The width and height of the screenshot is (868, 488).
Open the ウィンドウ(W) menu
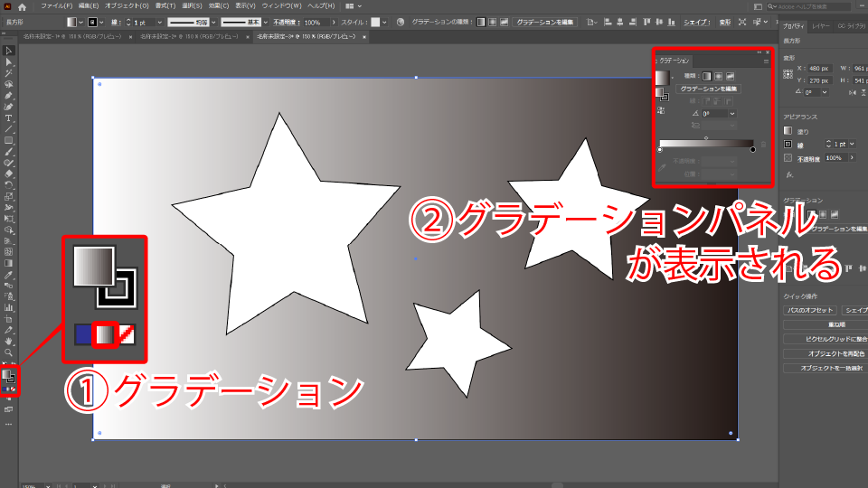pyautogui.click(x=281, y=6)
